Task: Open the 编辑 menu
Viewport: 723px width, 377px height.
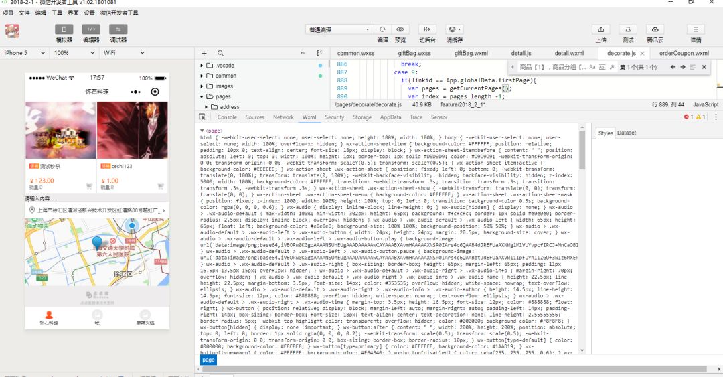Action: (x=41, y=13)
